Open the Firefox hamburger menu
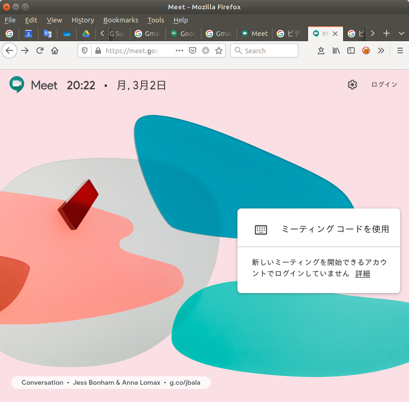 click(400, 50)
